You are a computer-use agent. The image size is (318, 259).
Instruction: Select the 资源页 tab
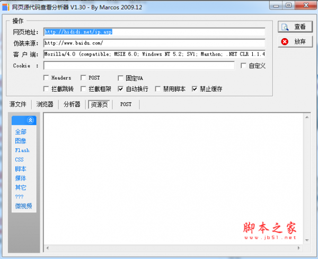99,104
